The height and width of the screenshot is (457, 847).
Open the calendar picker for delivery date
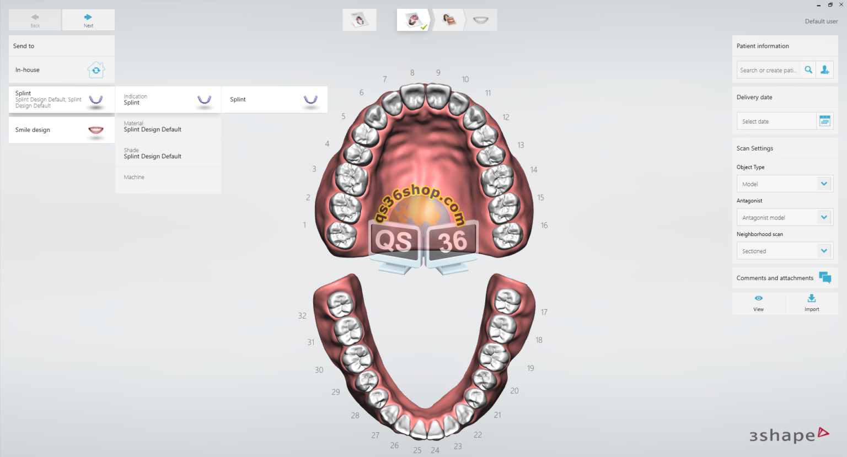(x=824, y=121)
